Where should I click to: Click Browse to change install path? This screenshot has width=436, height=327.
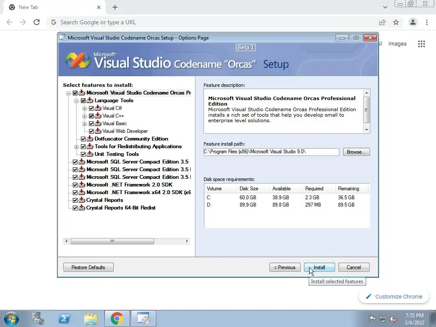pyautogui.click(x=356, y=152)
